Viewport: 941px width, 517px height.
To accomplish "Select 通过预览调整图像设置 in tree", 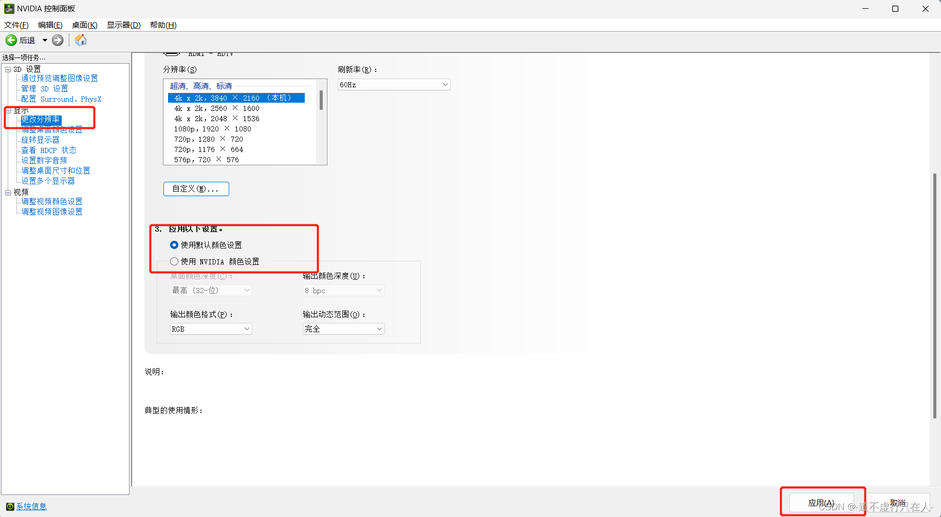I will (x=60, y=79).
